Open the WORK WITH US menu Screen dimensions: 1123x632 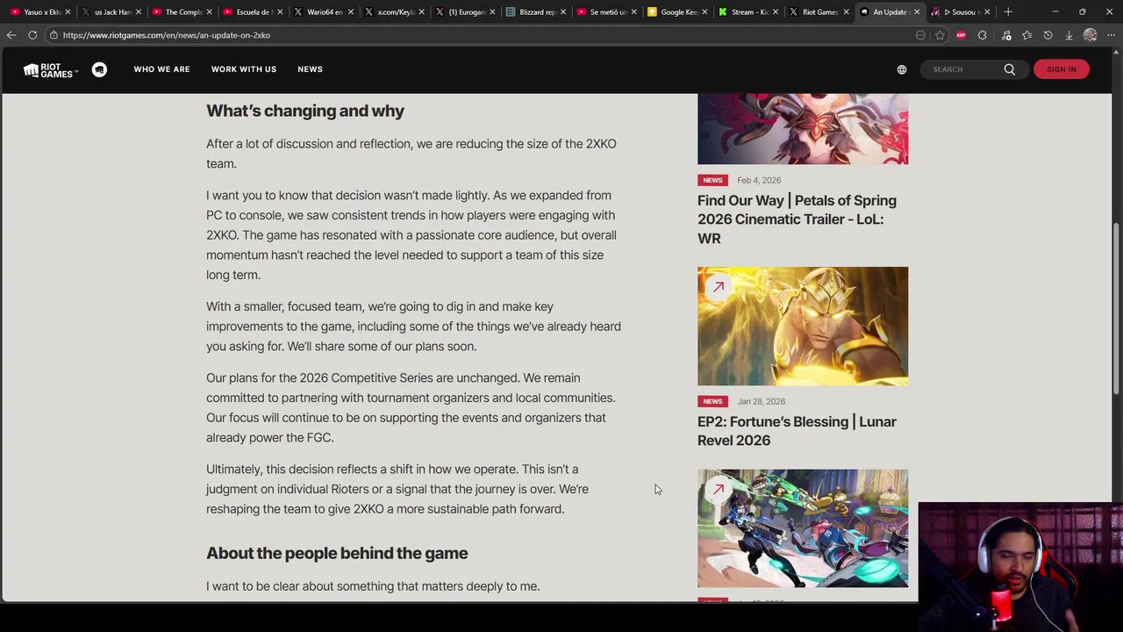pos(244,69)
